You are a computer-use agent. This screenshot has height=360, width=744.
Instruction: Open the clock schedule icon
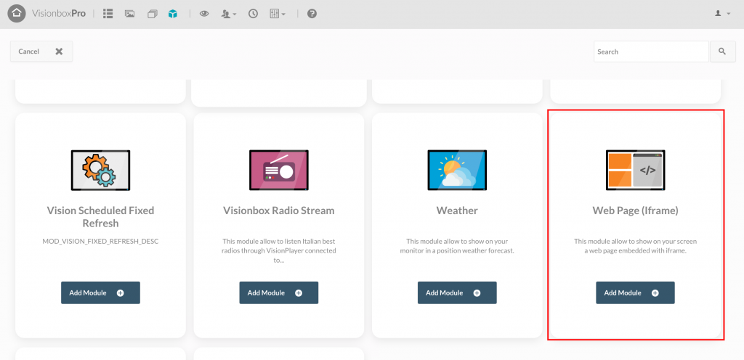[x=254, y=14]
